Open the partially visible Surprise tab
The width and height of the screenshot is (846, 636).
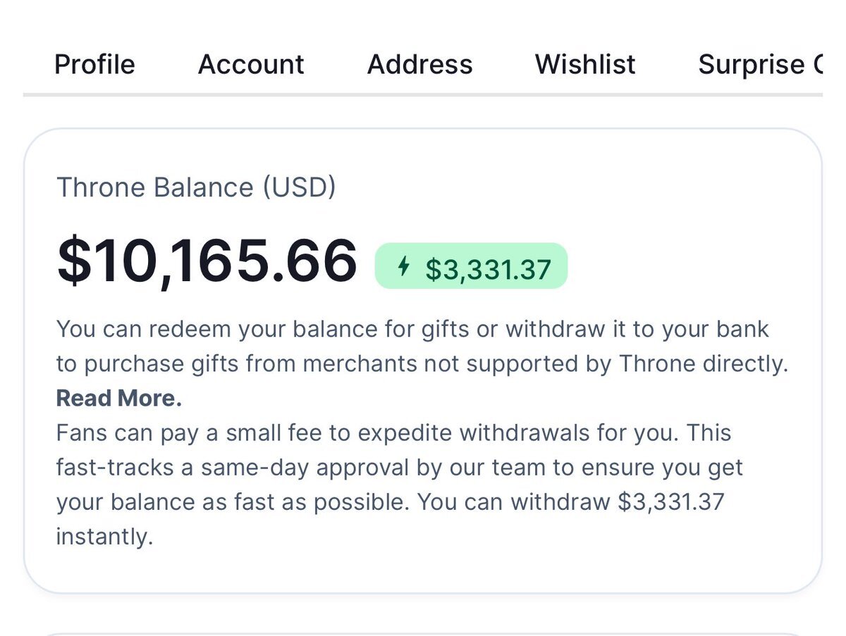coord(759,64)
